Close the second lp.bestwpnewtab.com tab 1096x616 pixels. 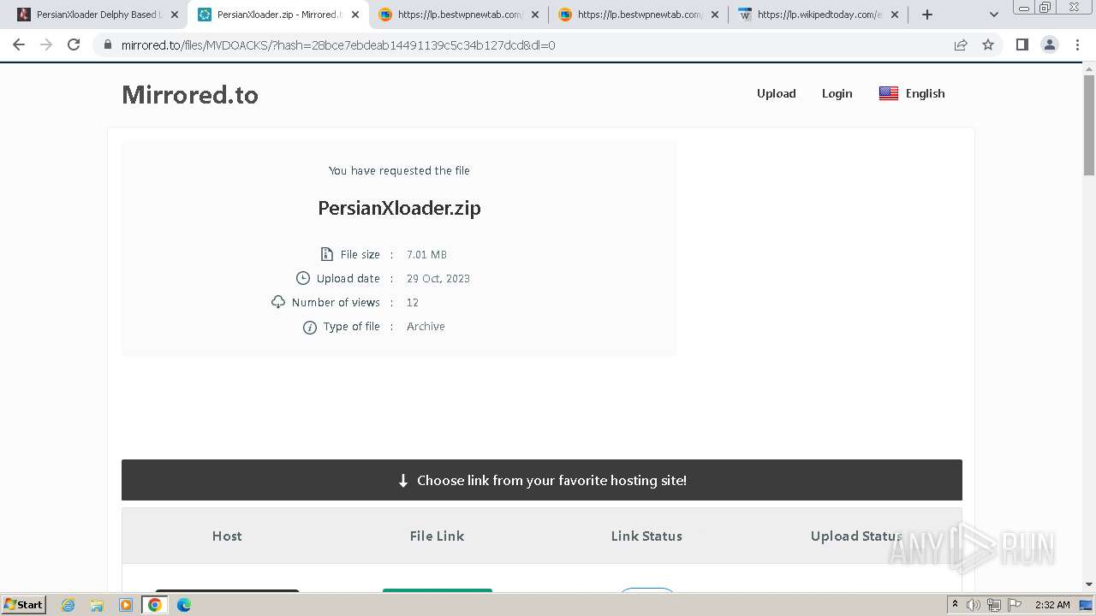[x=715, y=15]
